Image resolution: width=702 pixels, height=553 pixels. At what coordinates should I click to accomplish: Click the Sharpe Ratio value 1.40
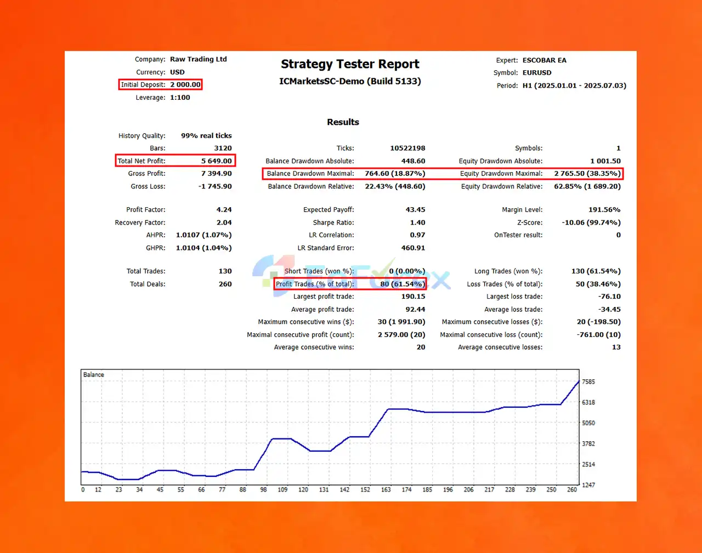(x=418, y=223)
